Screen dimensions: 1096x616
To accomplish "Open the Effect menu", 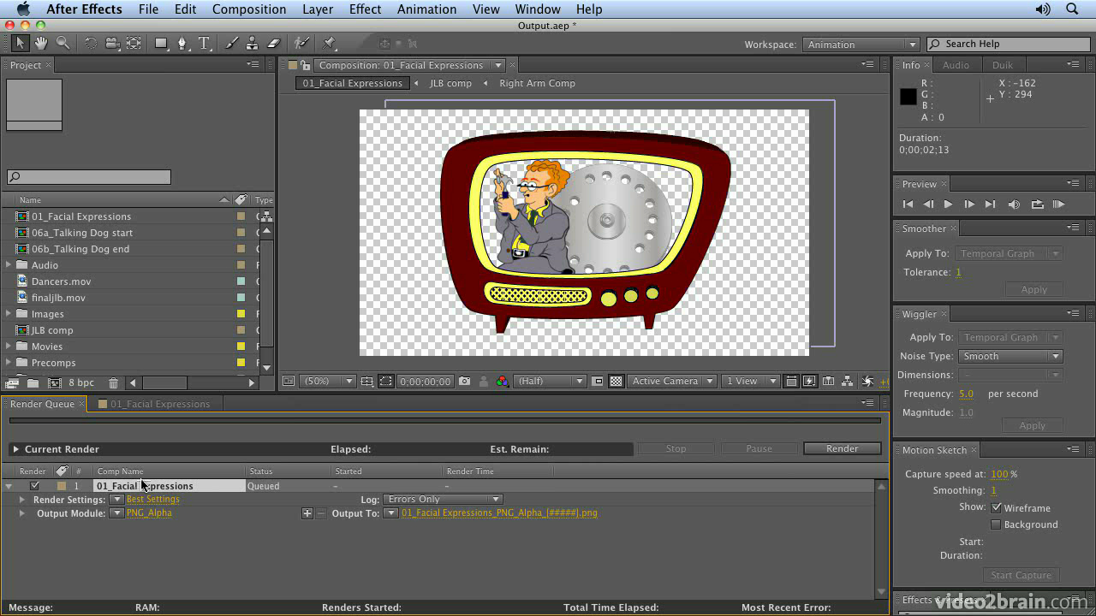I will (365, 9).
